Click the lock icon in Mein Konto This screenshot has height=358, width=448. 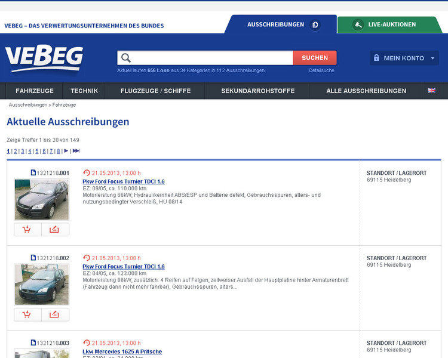click(376, 58)
